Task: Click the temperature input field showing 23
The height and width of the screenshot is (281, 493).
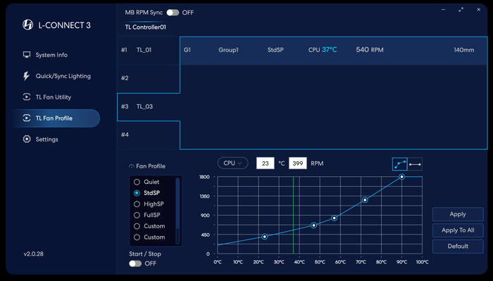Action: point(266,163)
